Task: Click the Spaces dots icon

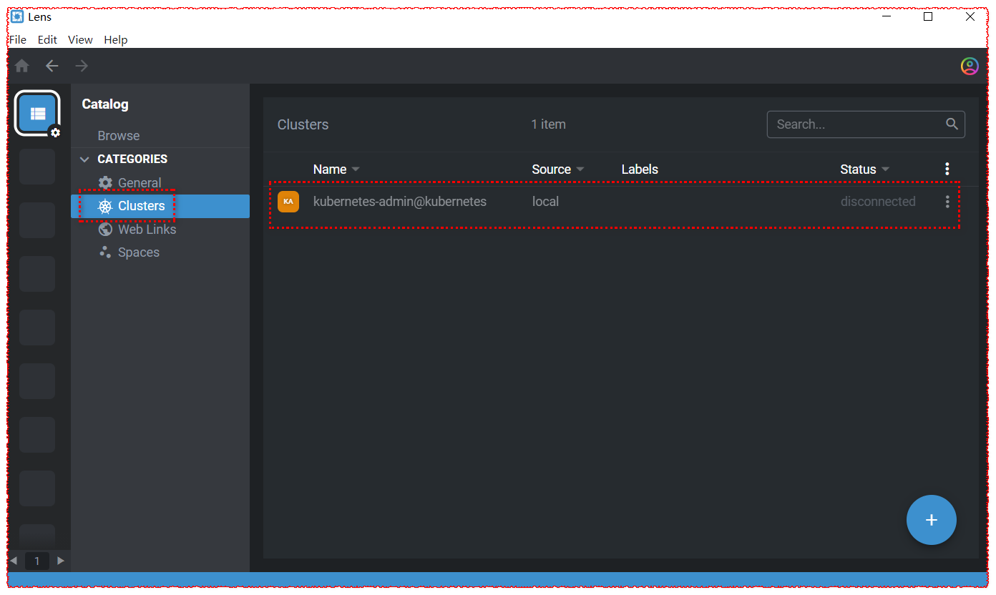Action: tap(106, 252)
